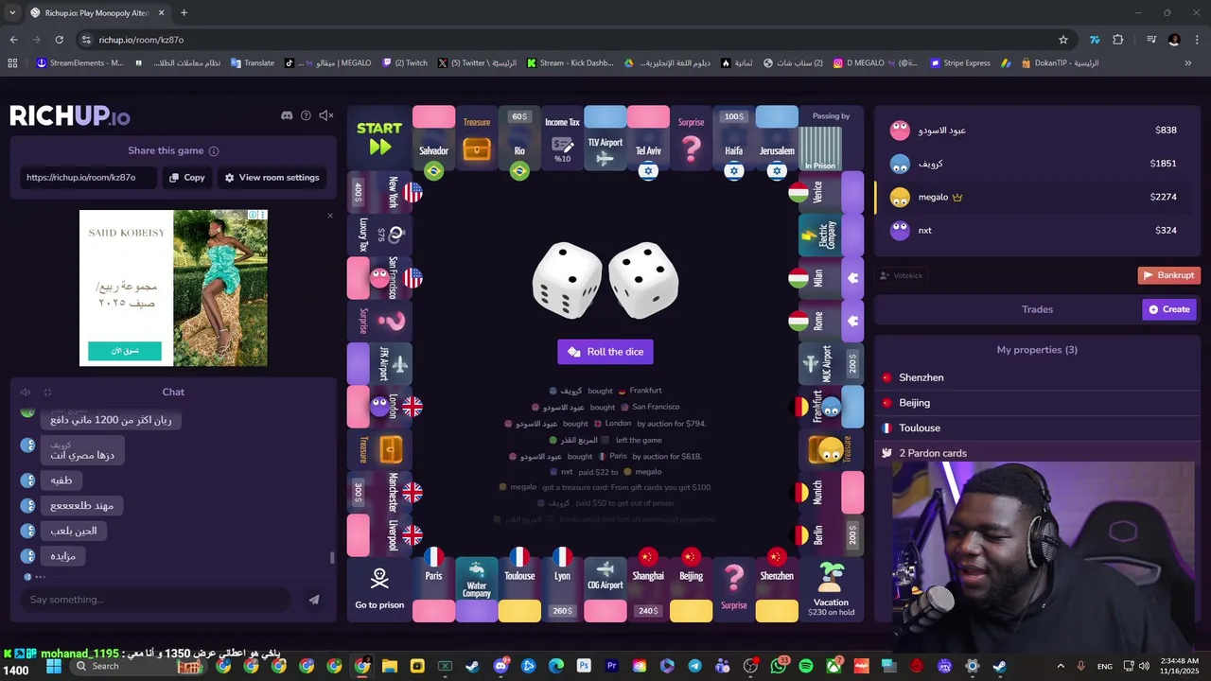This screenshot has height=681, width=1211.
Task: Click the info icon beside Share this game
Action: [214, 150]
